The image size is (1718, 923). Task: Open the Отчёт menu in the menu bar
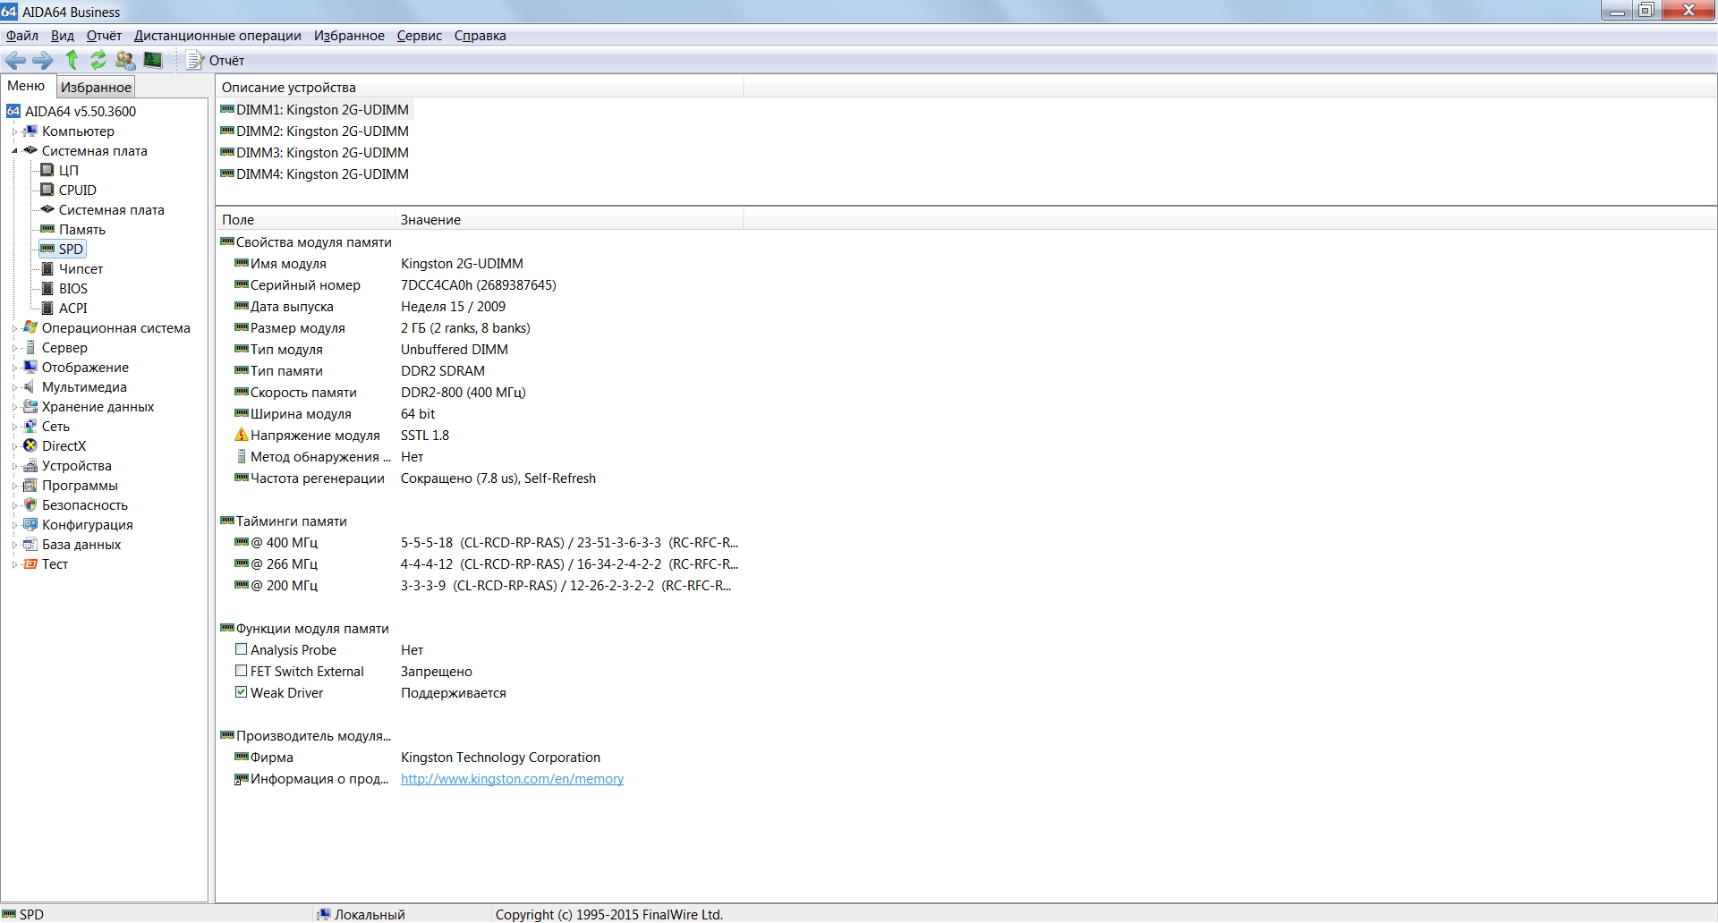(104, 36)
